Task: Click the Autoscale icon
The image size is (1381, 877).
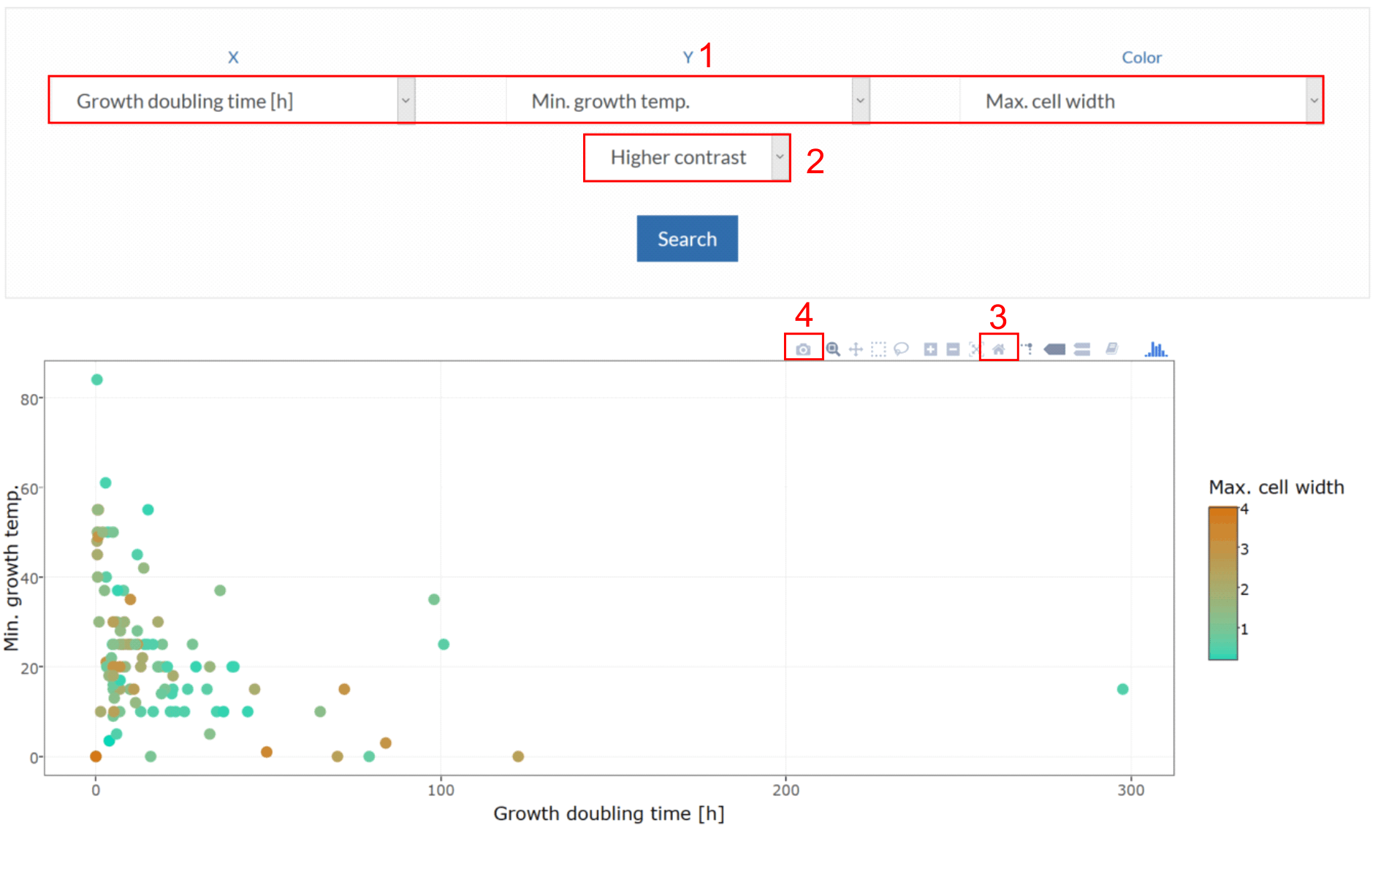Action: click(x=975, y=349)
